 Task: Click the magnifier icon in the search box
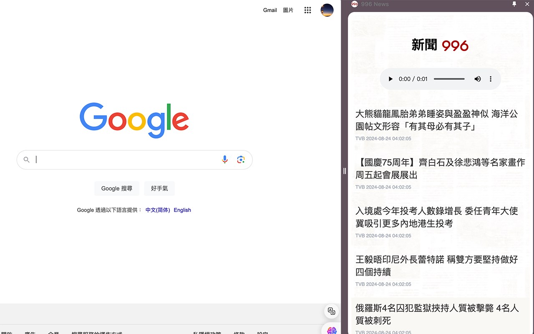[x=27, y=159]
